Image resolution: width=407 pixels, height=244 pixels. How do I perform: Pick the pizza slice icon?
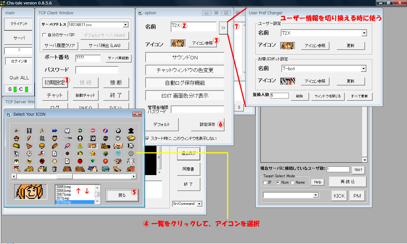click(29, 146)
